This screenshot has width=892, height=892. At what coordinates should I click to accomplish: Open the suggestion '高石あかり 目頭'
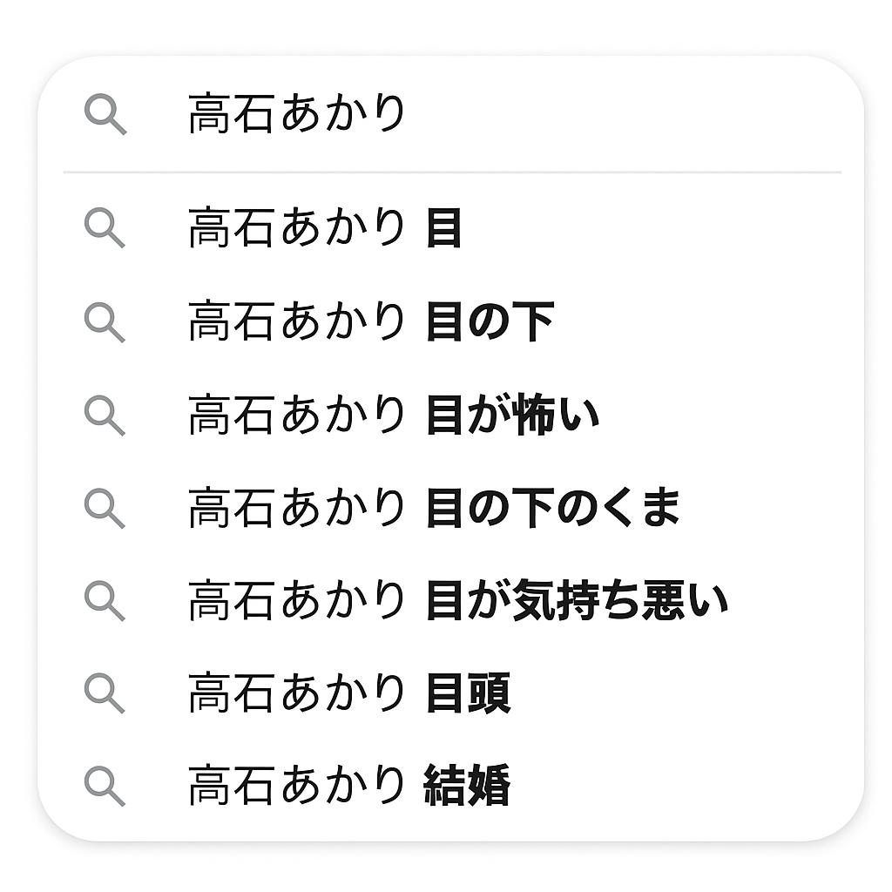coord(348,694)
